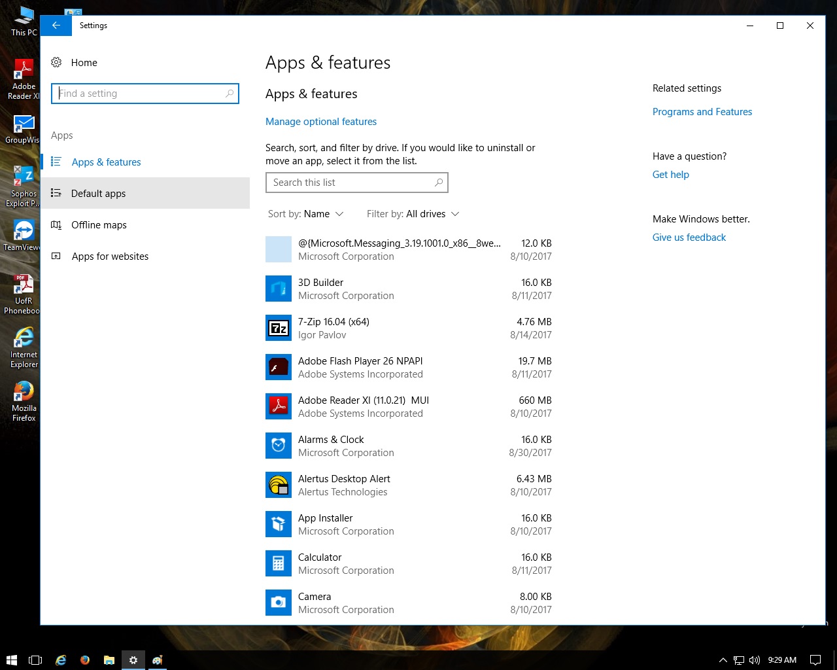Click the Apps for websites sidebar icon

coord(56,256)
